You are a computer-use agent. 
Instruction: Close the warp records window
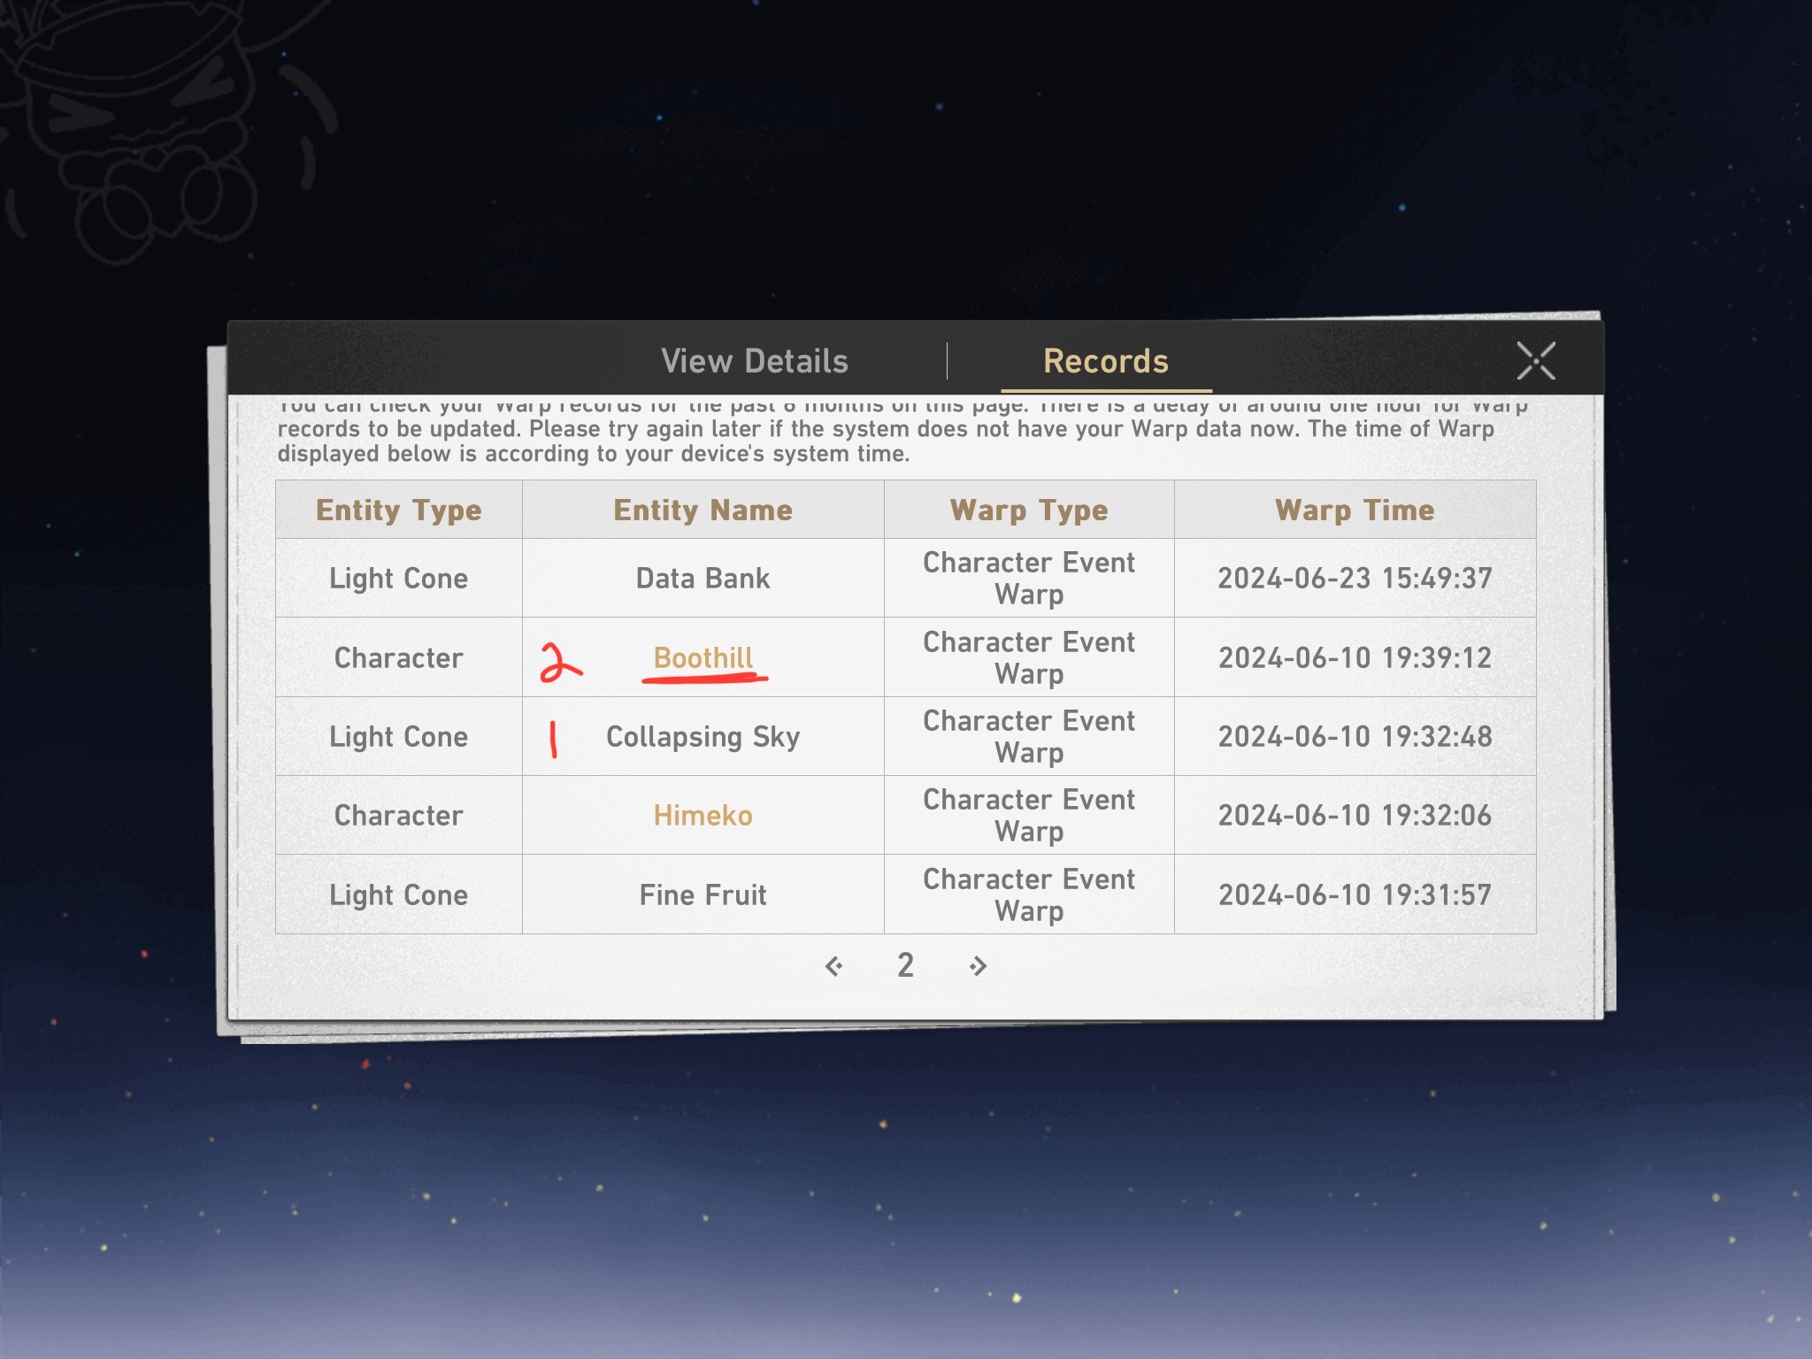coord(1535,361)
